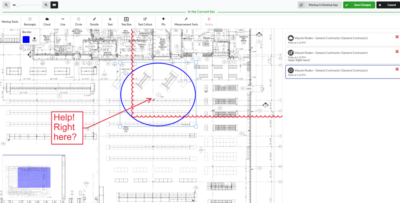The width and height of the screenshot is (400, 203).
Task: Select the Rectangle markup tool
Action: (30, 22)
